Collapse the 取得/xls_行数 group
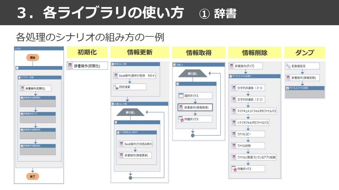339x190 pixels. coord(113,64)
